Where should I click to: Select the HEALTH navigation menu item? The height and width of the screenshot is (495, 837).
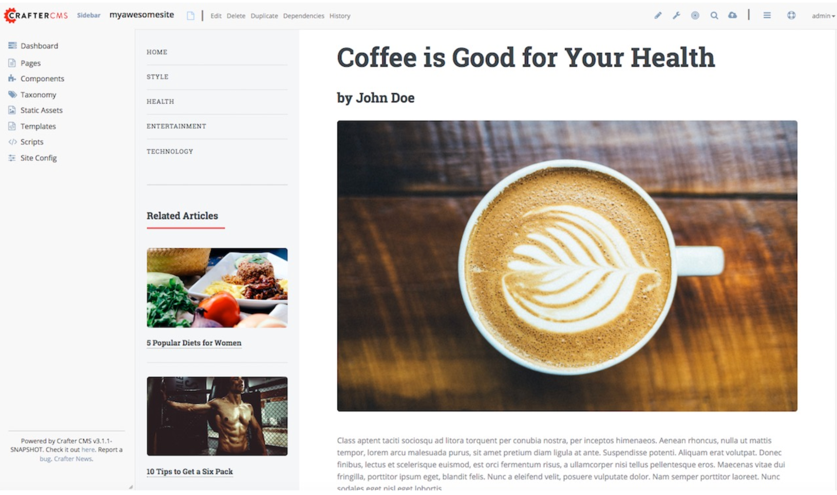160,101
